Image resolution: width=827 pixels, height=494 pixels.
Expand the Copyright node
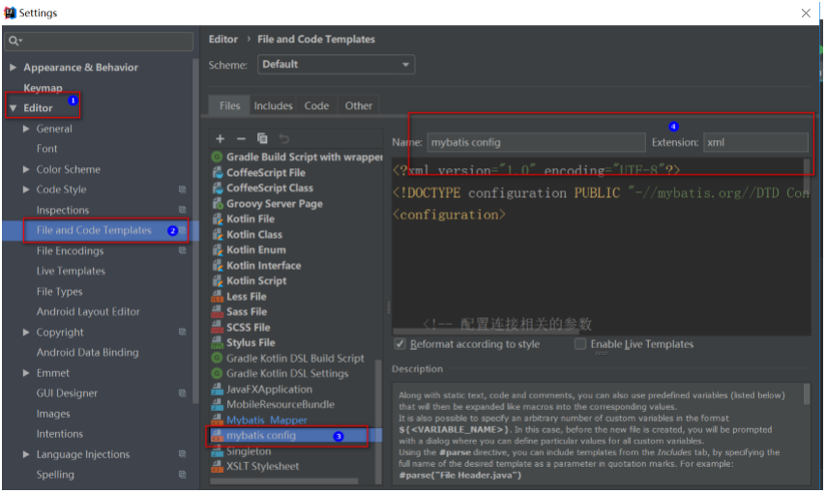click(x=26, y=333)
